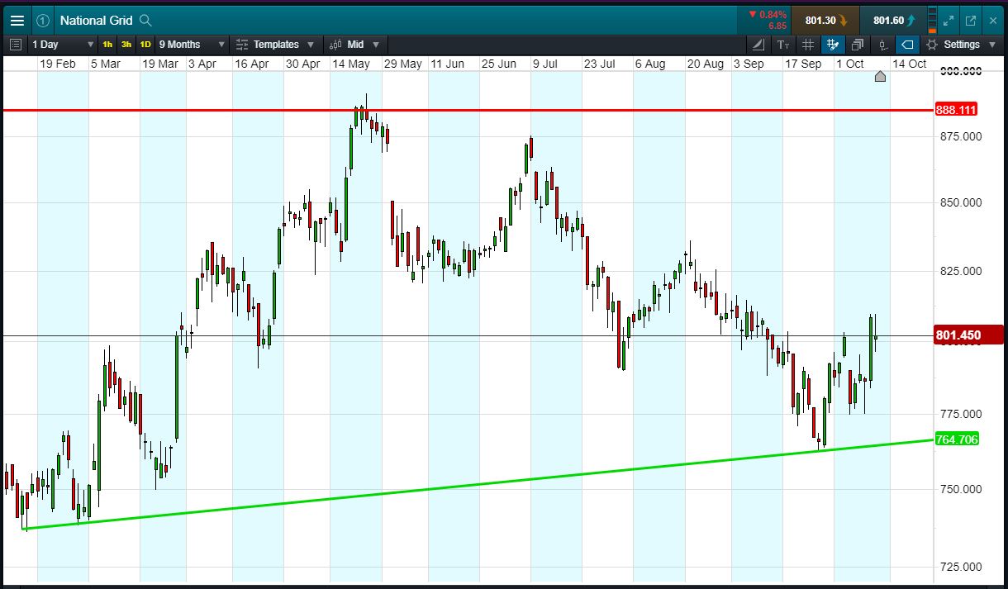Click the 825.000 price axis label

click(x=962, y=271)
